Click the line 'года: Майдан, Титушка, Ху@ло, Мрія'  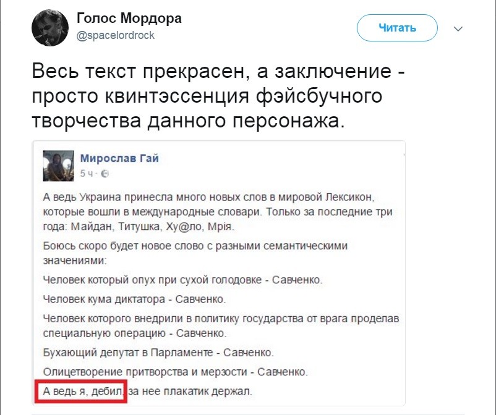[139, 227]
